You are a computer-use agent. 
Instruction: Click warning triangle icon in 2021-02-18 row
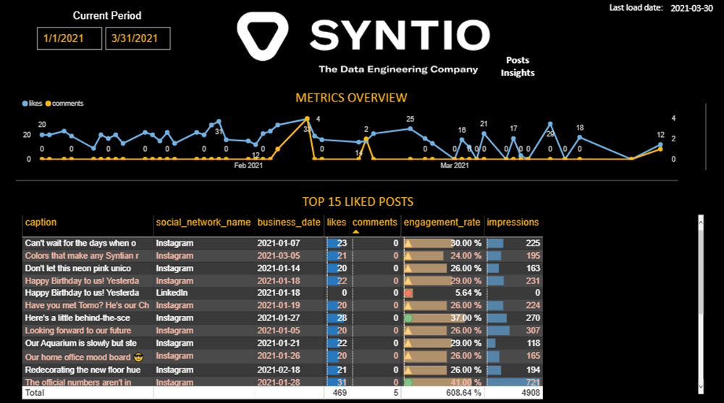click(x=408, y=370)
